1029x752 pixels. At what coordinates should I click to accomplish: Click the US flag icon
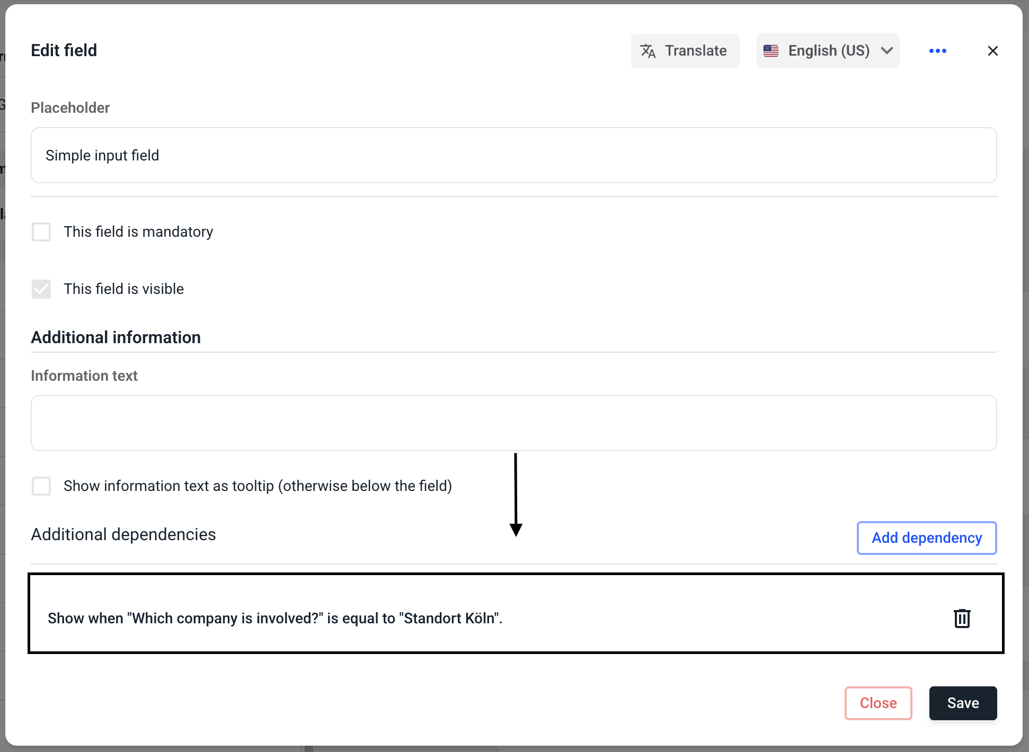tap(771, 51)
